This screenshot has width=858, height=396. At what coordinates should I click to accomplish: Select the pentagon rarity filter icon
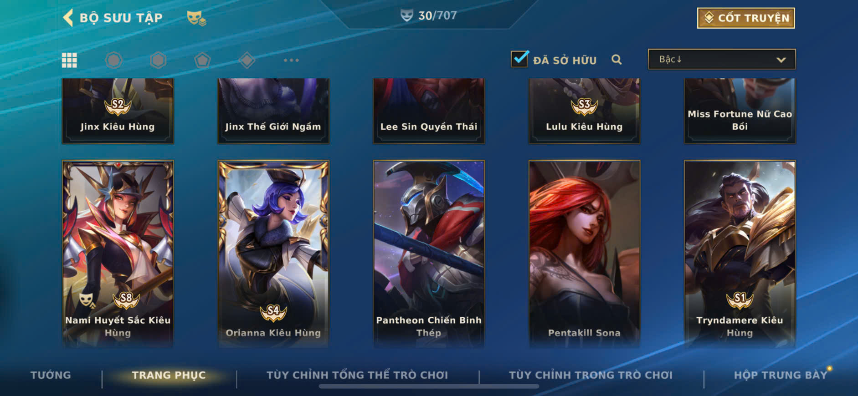[x=202, y=60]
